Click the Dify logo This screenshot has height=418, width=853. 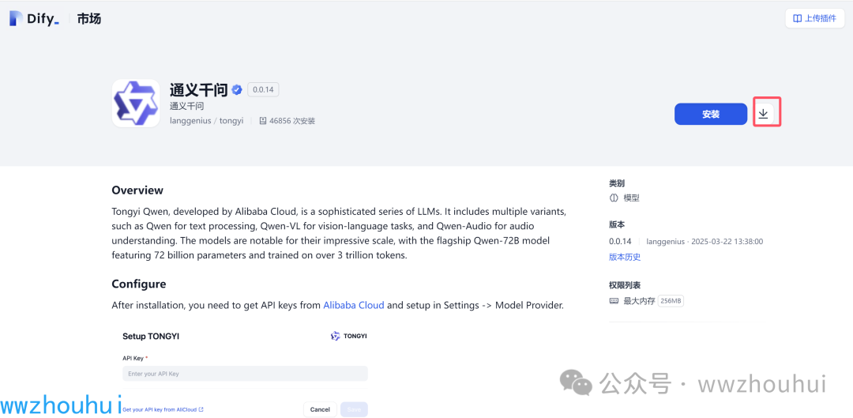(33, 19)
